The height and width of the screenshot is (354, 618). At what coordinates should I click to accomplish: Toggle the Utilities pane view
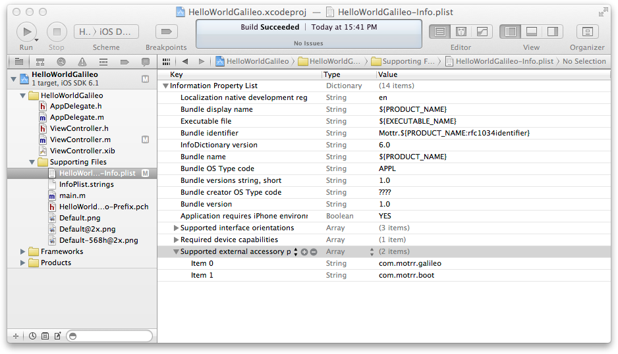coord(553,32)
